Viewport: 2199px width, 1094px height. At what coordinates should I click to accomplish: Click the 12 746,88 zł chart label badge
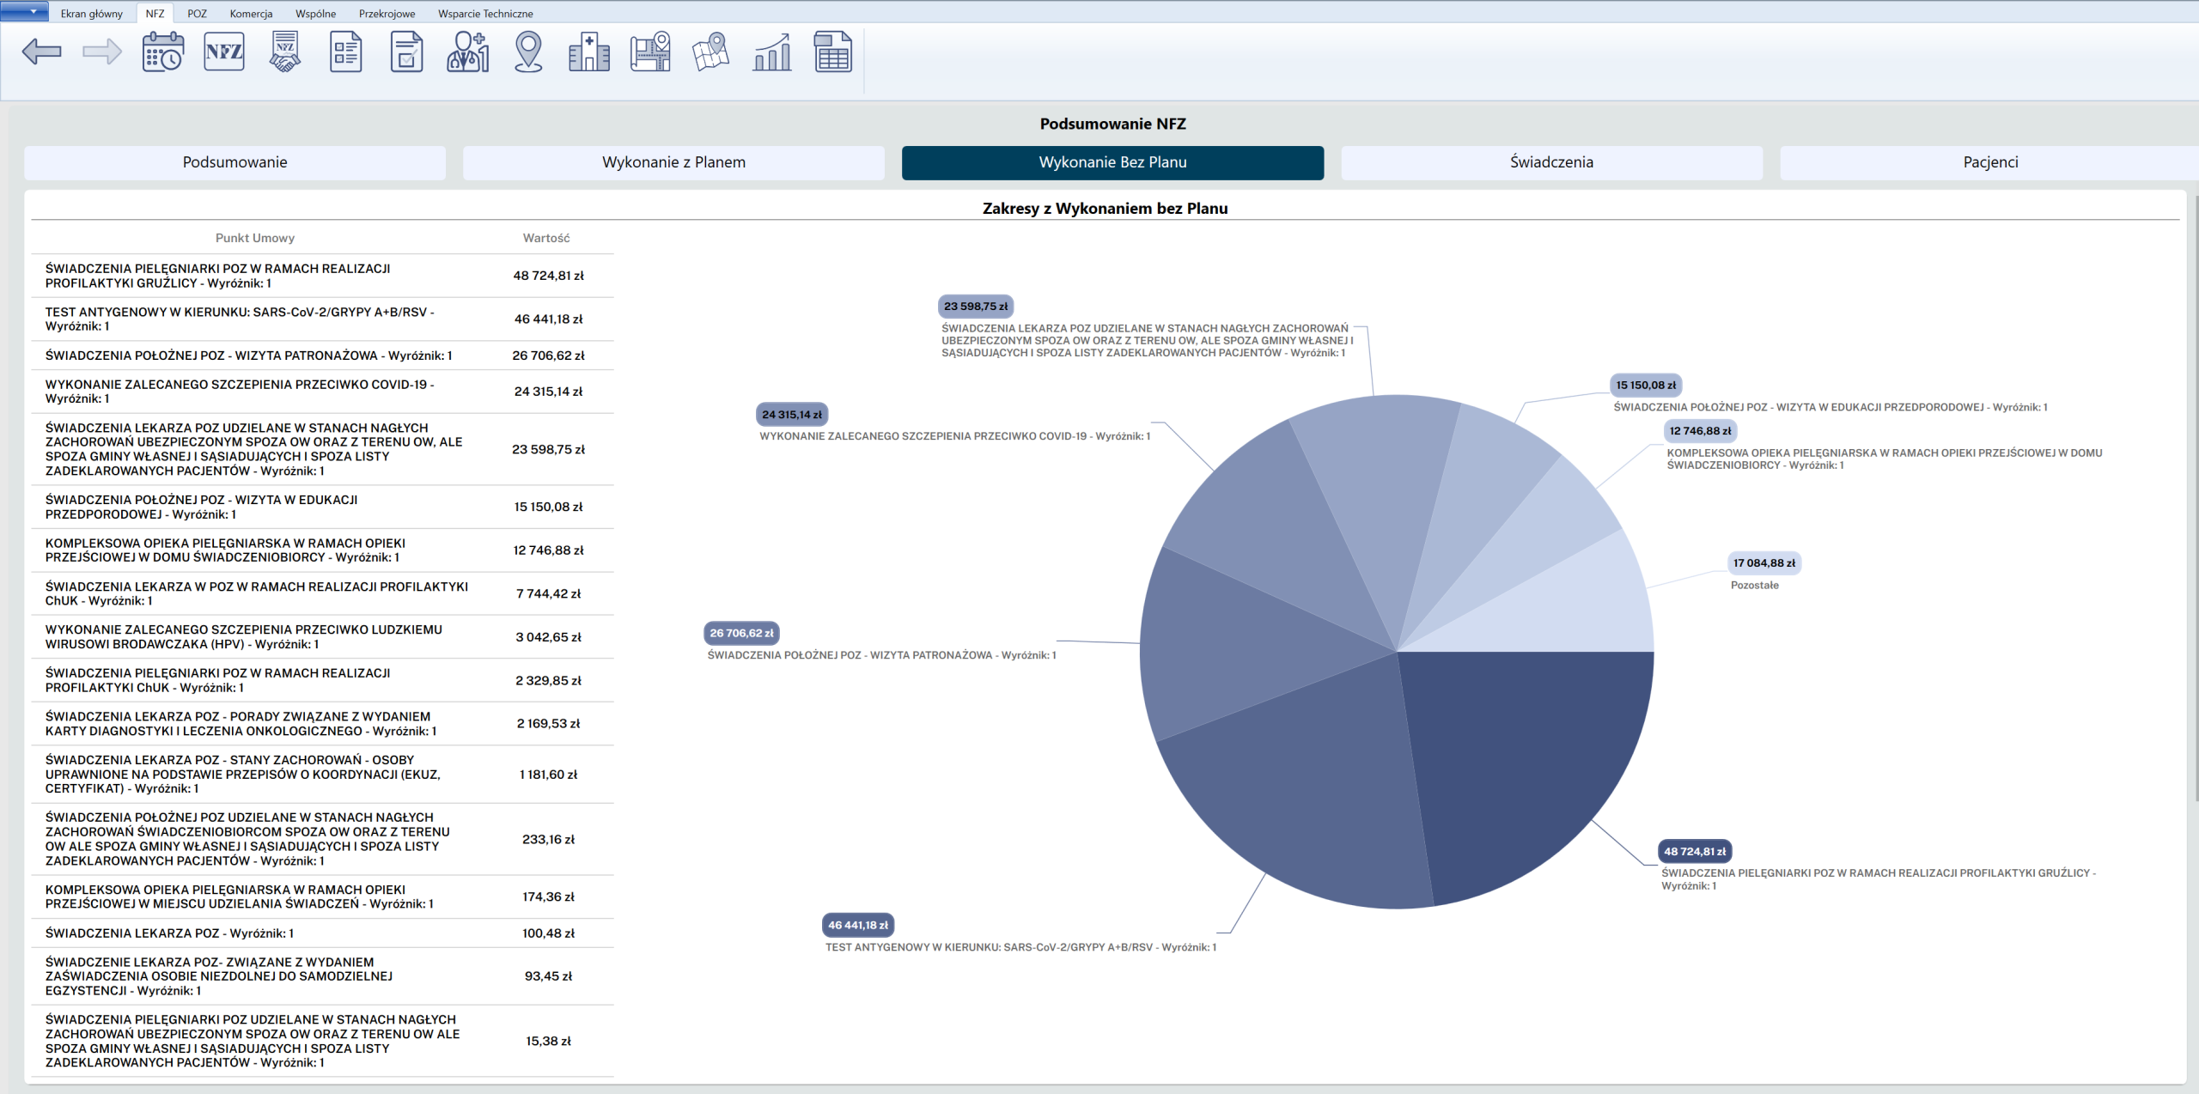(1700, 431)
